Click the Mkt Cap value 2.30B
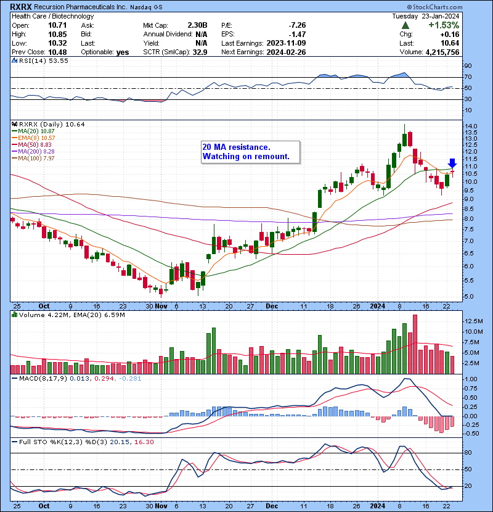 [197, 25]
